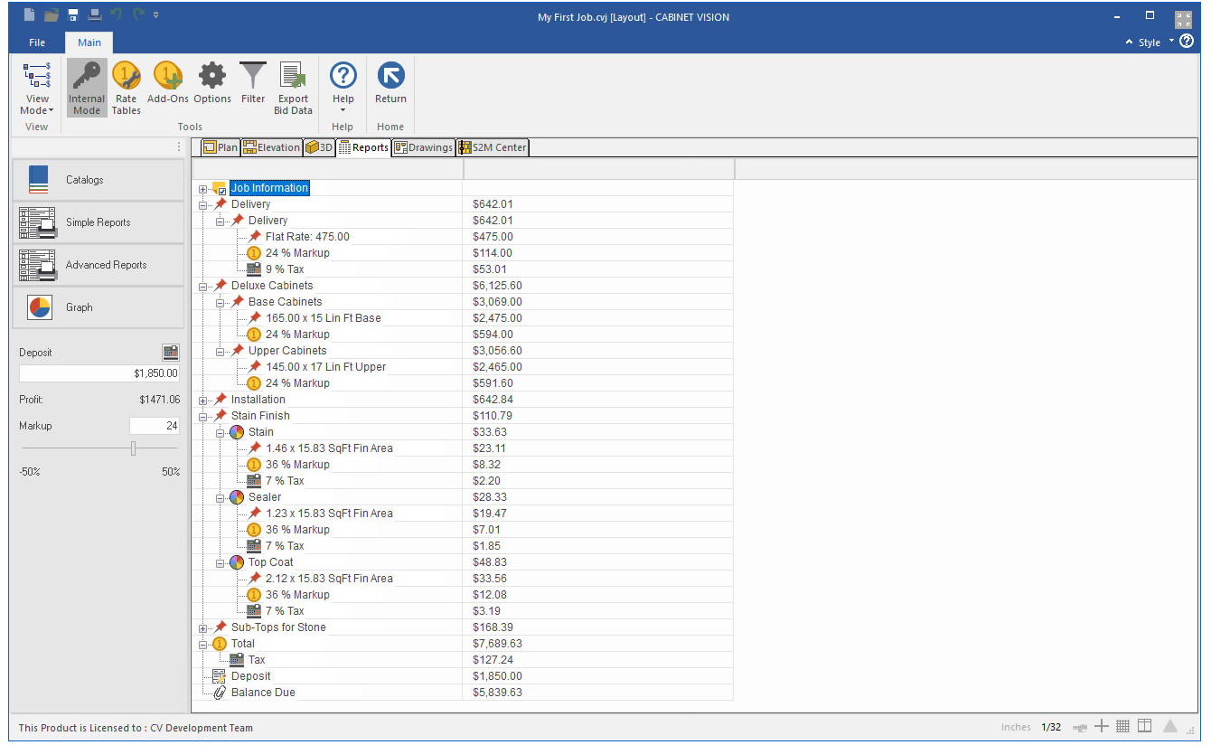Click the Markup value field
The image size is (1211, 745).
[x=155, y=426]
